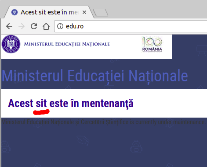
Task: Open a new browser tab
Action: tap(101, 13)
